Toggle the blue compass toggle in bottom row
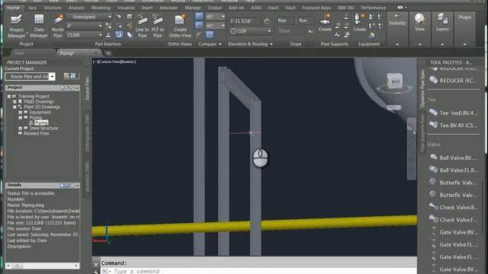Image resolution: width=488 pixels, height=274 pixels. (210, 35)
